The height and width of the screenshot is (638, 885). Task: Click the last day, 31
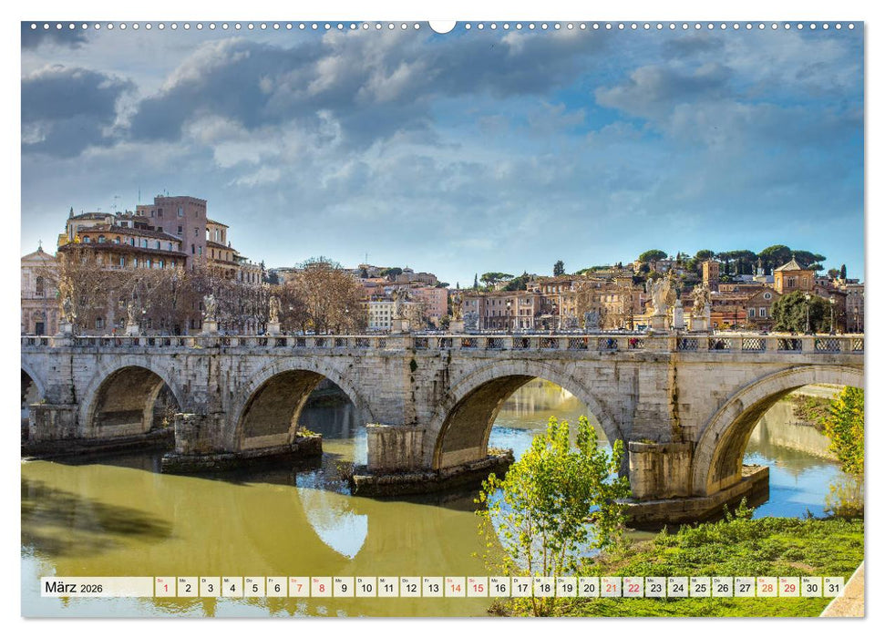click(833, 588)
